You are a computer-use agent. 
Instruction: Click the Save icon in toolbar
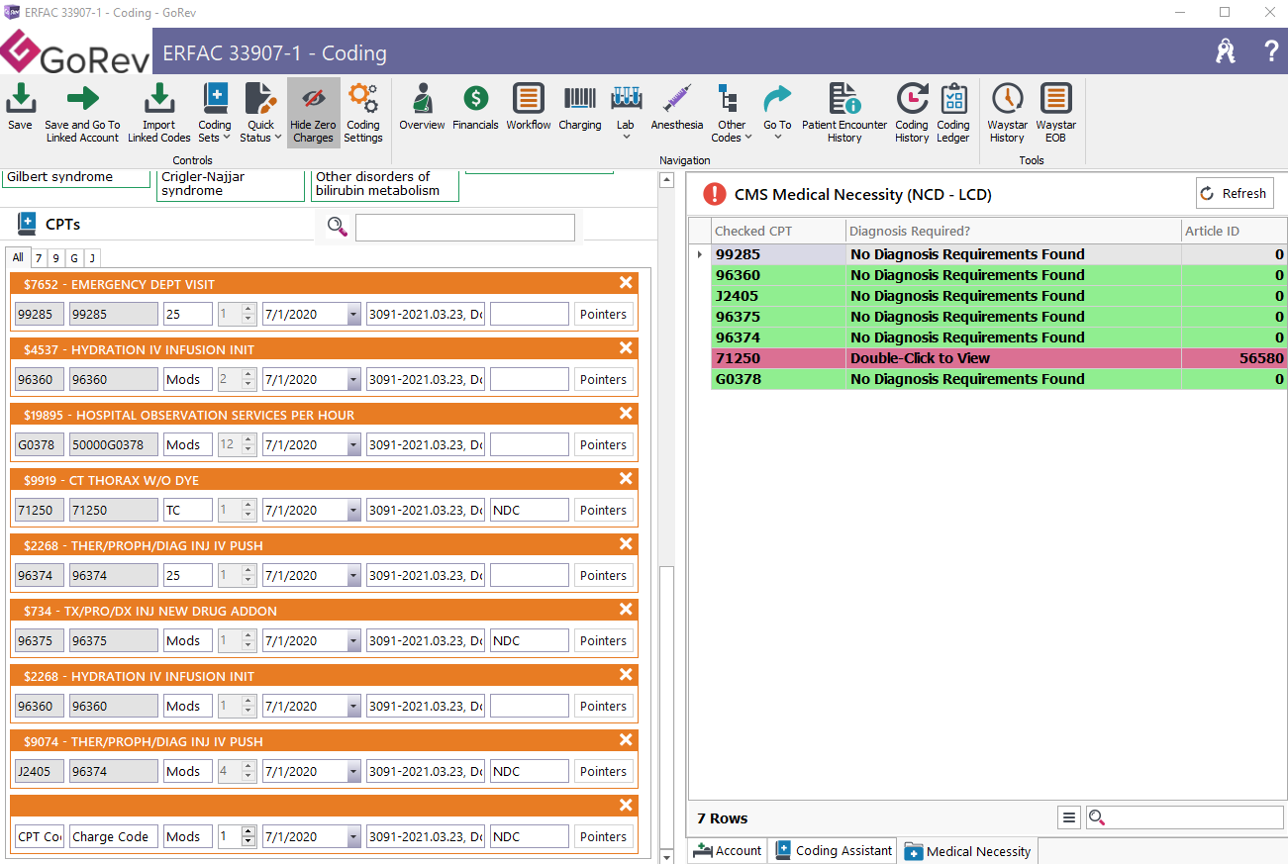20,108
